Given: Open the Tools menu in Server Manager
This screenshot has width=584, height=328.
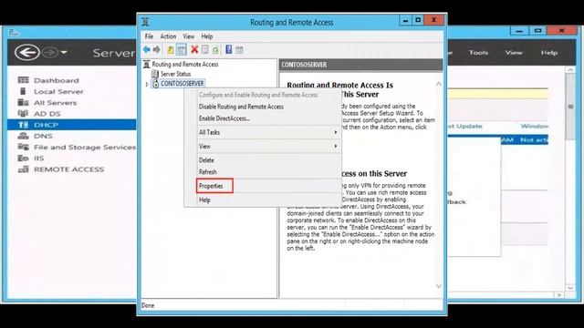Looking at the screenshot, I should coord(478,53).
